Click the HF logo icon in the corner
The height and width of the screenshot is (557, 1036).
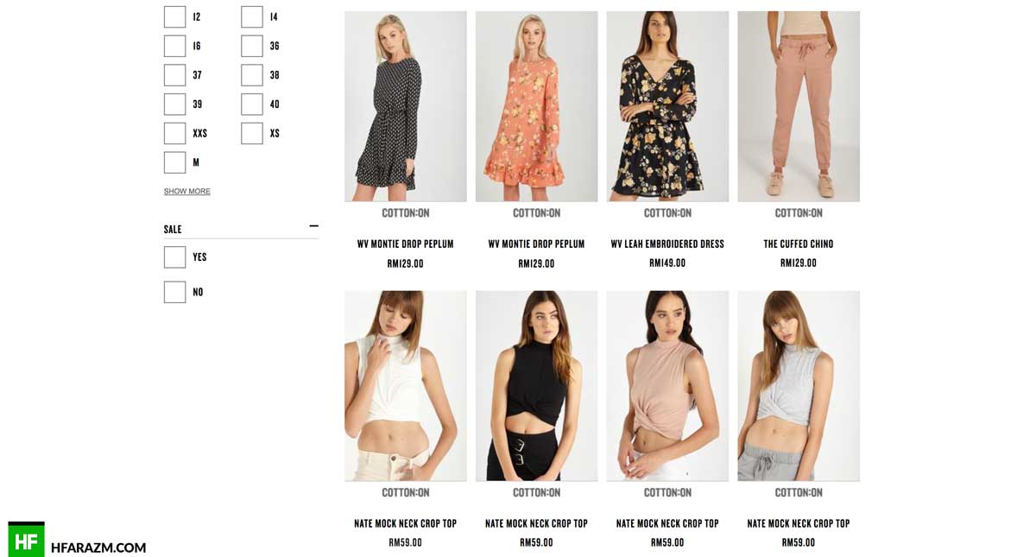pos(26,539)
